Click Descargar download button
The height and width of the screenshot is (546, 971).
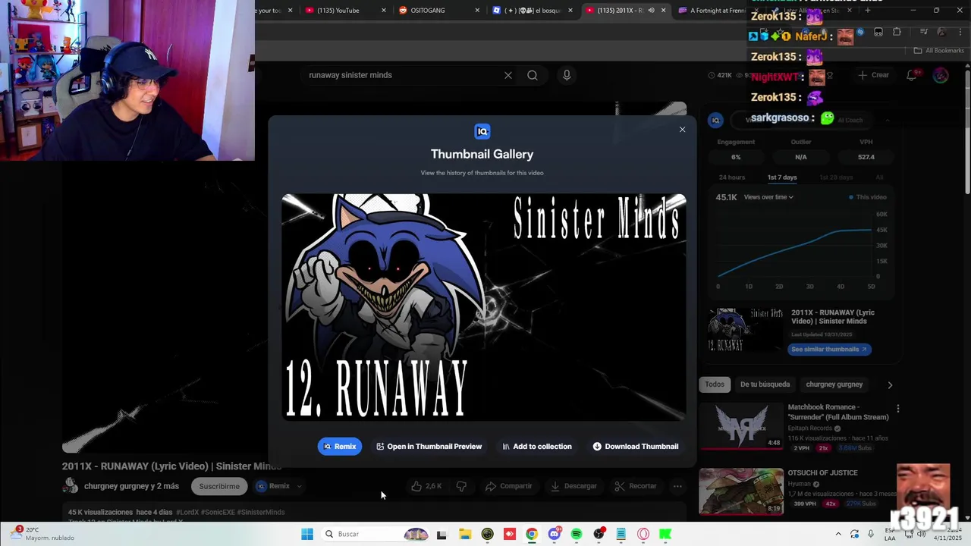[x=573, y=486]
